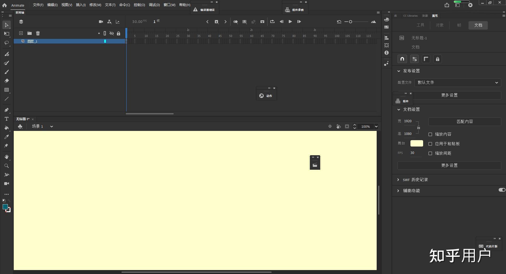Image resolution: width=506 pixels, height=274 pixels.
Task: Open the layers view icon in timeline
Action: tap(21, 22)
